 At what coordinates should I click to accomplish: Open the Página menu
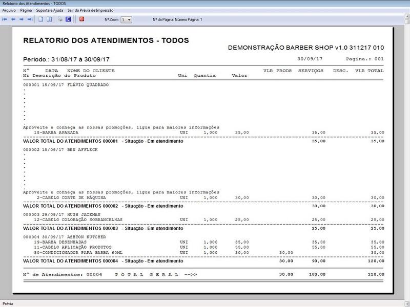[26, 10]
